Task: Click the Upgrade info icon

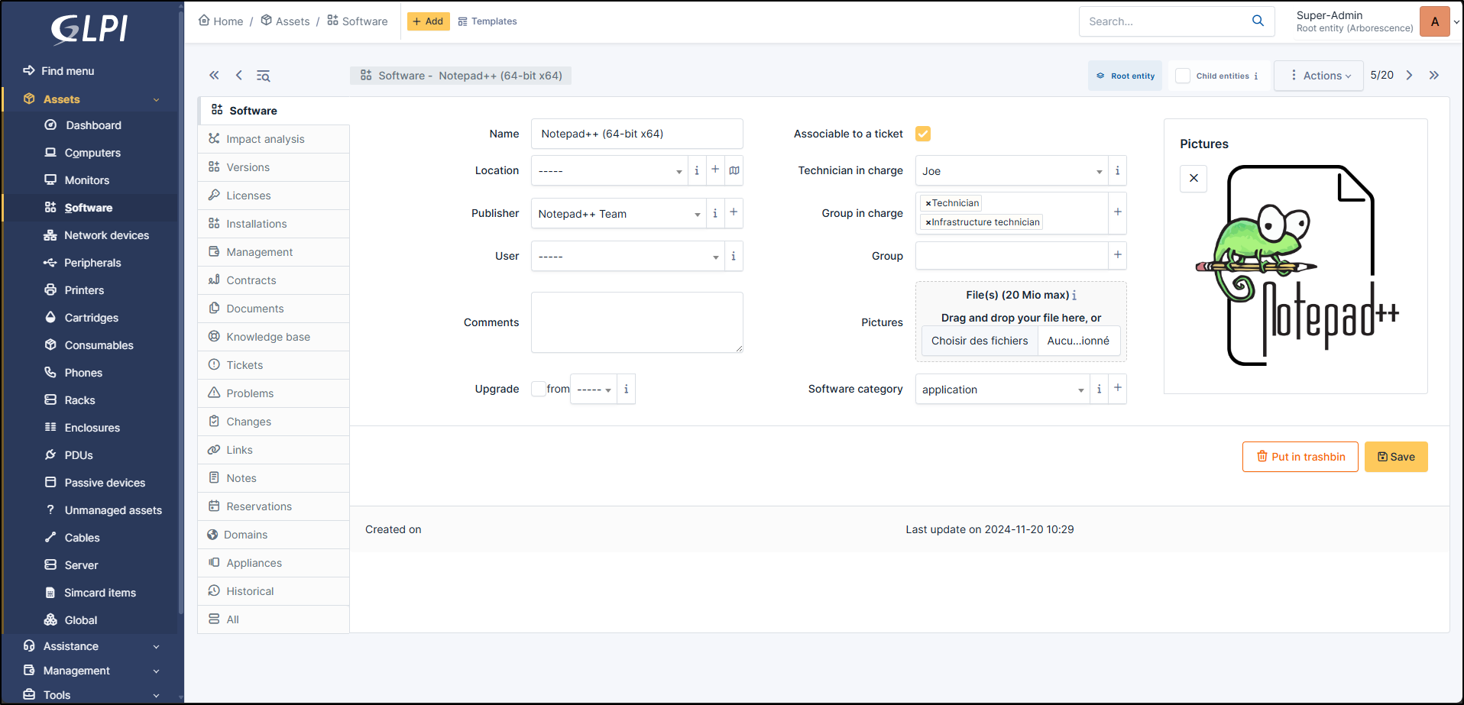Action: pyautogui.click(x=626, y=389)
